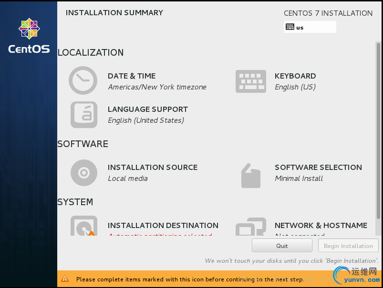Click the LOCALIZATION section heading
Screen dimensions: 383x288
pos(91,53)
